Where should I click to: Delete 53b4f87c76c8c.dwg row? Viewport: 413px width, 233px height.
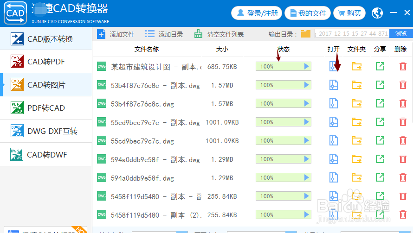(x=403, y=103)
